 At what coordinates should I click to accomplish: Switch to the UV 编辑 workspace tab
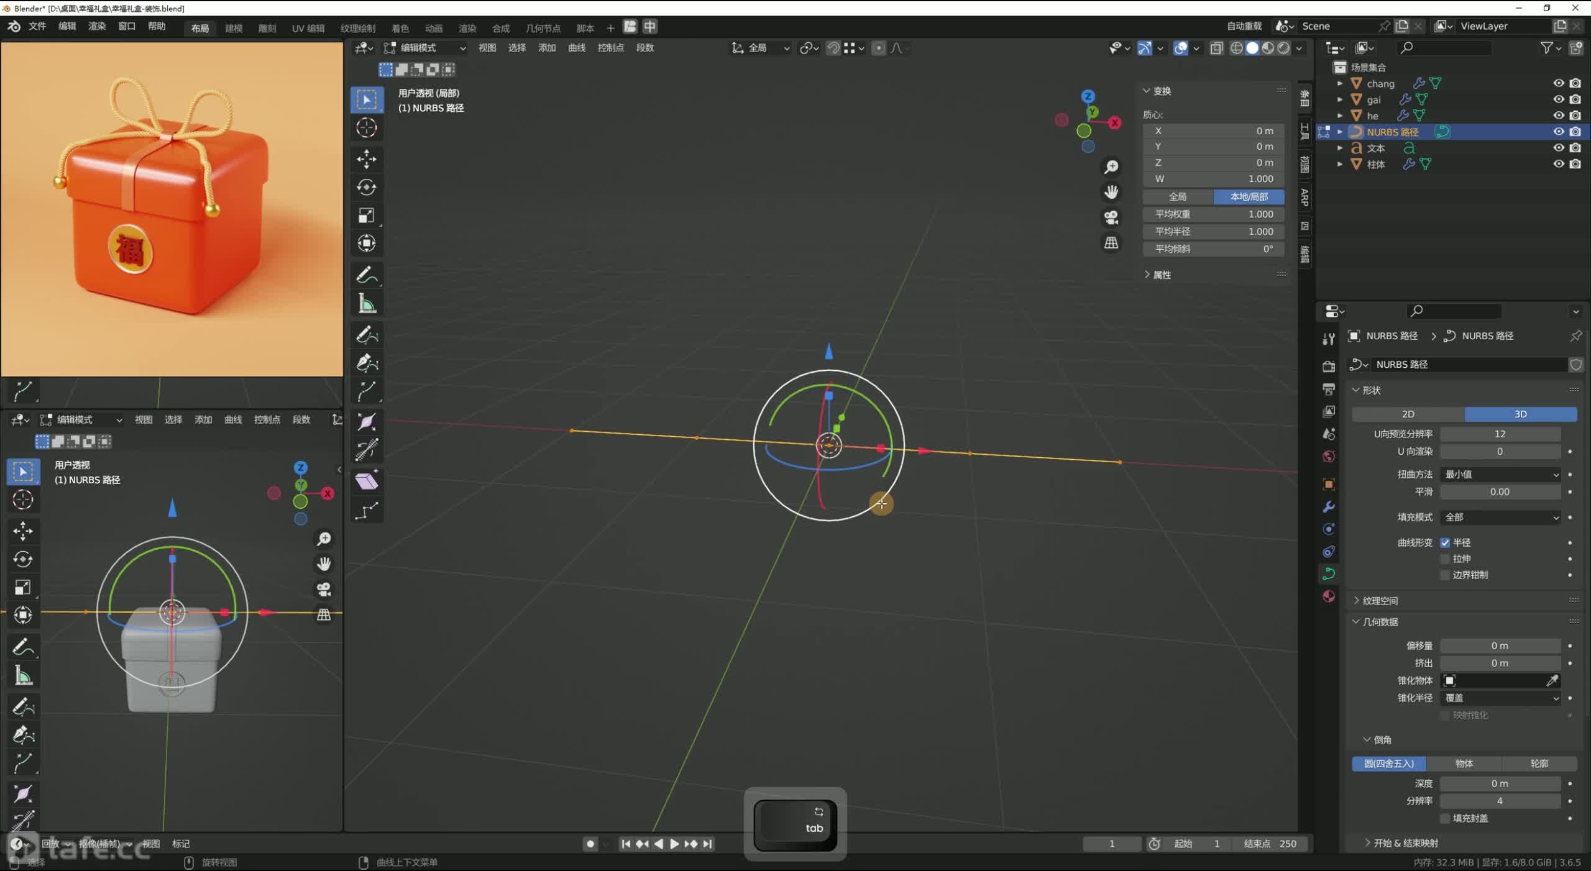pyautogui.click(x=308, y=28)
